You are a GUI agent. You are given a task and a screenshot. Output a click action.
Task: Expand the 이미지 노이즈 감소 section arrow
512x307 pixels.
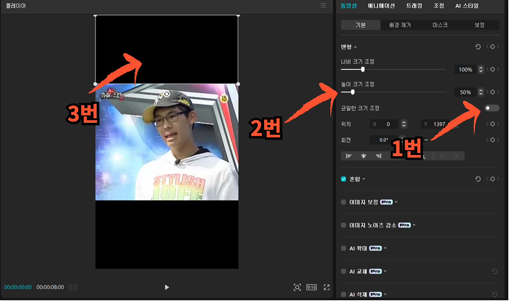point(414,225)
